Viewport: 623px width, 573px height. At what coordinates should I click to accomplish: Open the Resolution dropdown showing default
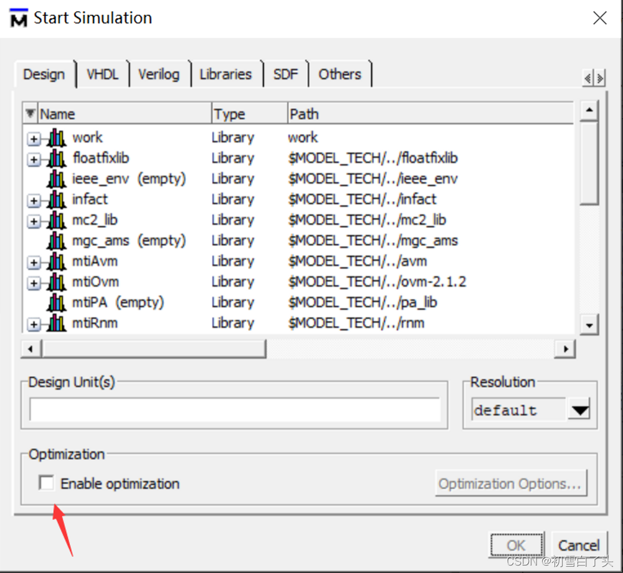(x=579, y=409)
